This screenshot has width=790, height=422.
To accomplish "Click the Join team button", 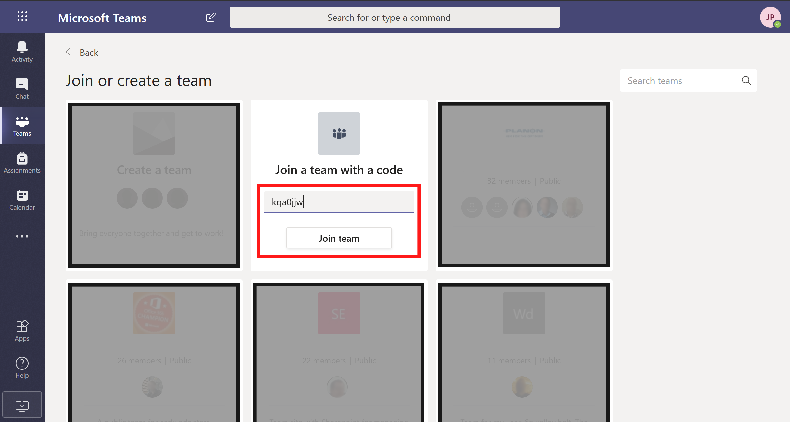I will pos(339,238).
